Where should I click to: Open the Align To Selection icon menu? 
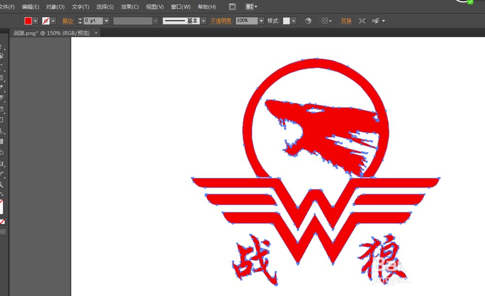point(326,21)
